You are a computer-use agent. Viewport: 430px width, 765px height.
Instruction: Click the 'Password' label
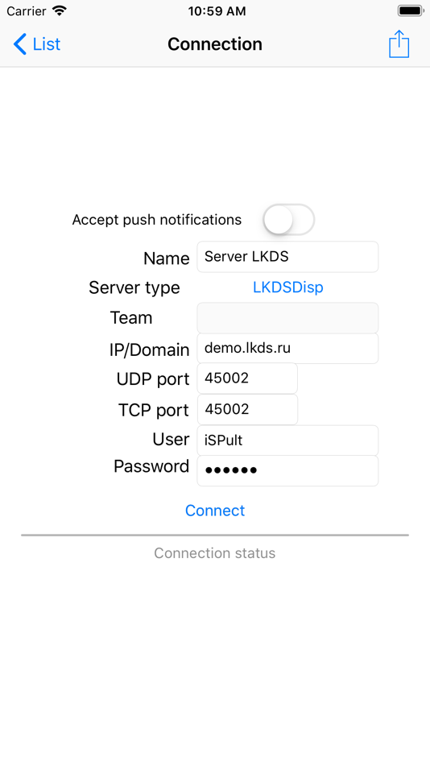[151, 466]
